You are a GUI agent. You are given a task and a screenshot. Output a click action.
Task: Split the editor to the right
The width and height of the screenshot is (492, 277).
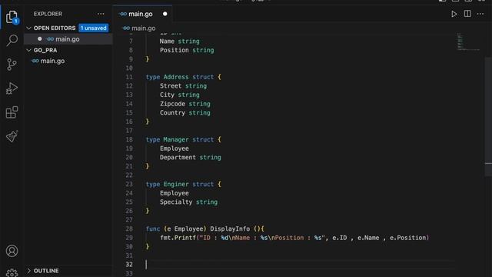467,14
